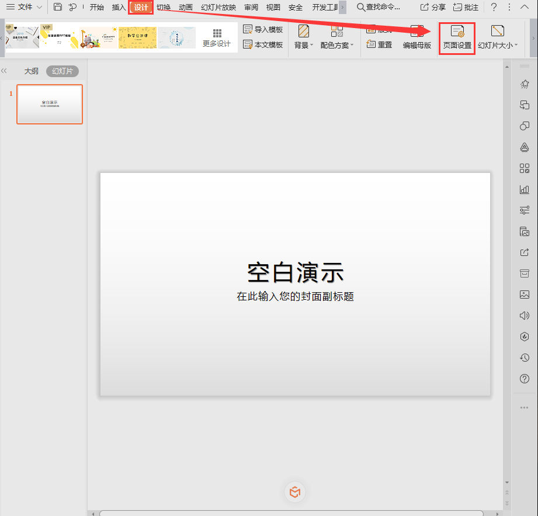Image resolution: width=538 pixels, height=516 pixels.
Task: Expand the Slide Size (幻灯片大小) dropdown
Action: pos(498,37)
